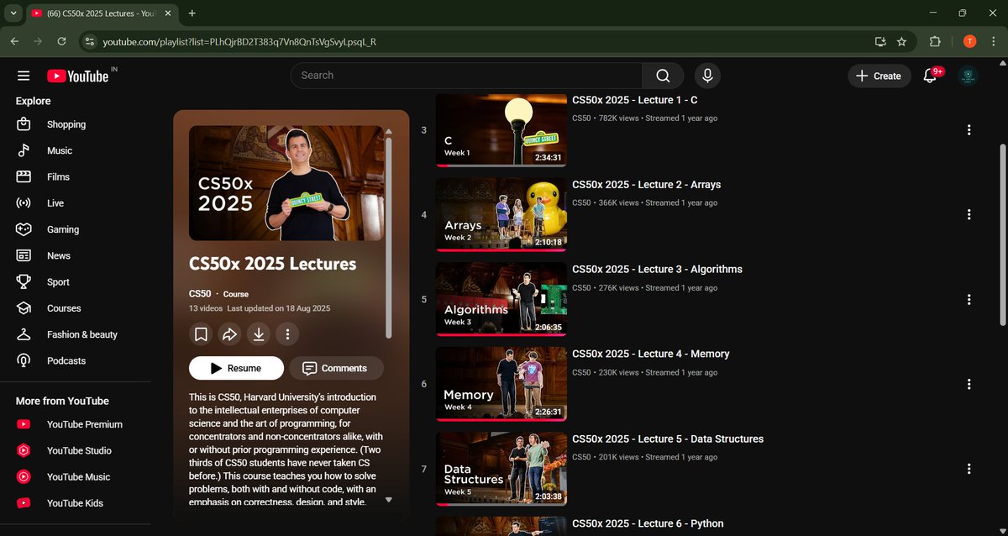
Task: Save the playlist with the bookmark icon
Action: coord(201,334)
